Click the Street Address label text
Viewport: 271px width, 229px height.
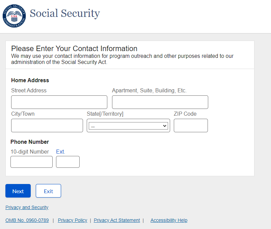click(x=29, y=90)
